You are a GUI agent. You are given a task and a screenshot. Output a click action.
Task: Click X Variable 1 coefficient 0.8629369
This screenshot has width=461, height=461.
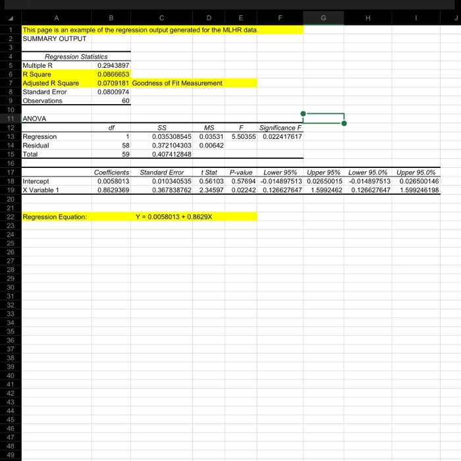coord(113,190)
